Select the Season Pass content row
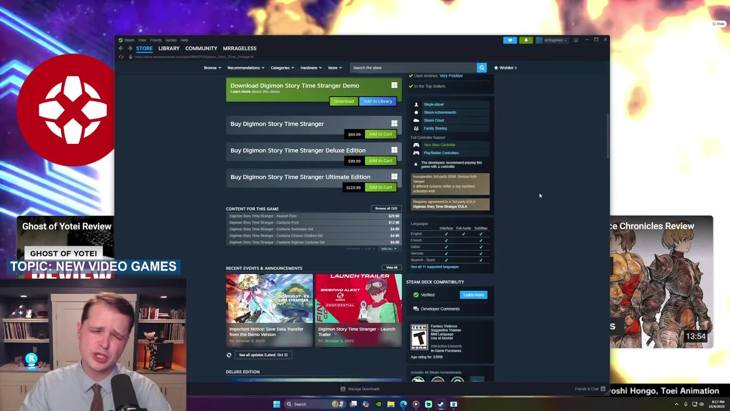The height and width of the screenshot is (411, 730). pyautogui.click(x=314, y=216)
